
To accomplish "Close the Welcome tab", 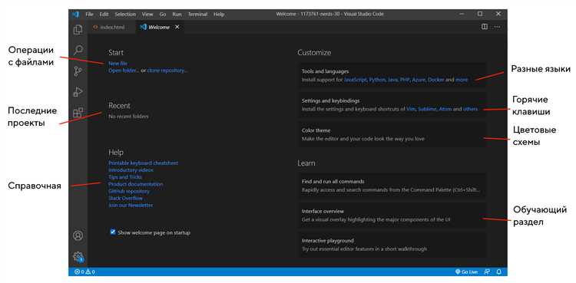I will (177, 27).
